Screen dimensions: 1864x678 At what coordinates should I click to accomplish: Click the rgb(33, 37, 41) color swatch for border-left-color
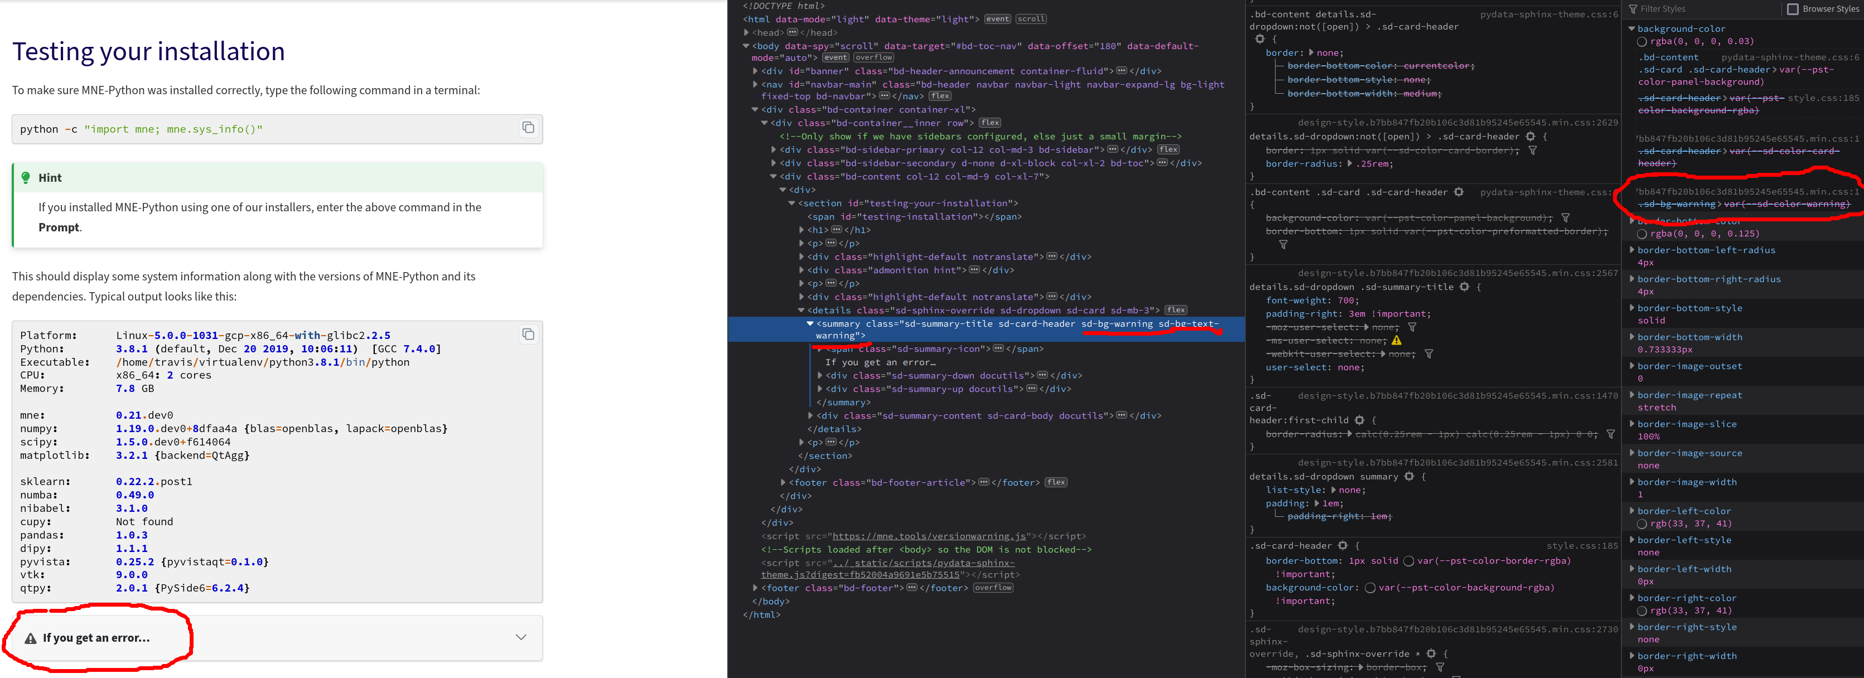click(1643, 523)
